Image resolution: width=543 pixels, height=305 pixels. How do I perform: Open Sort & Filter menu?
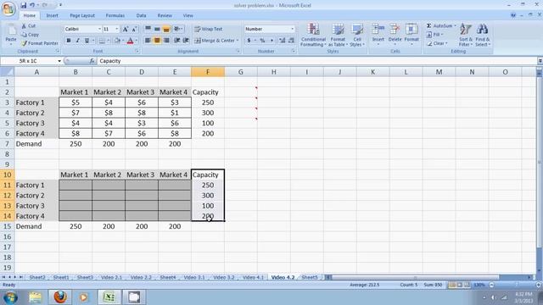(465, 35)
